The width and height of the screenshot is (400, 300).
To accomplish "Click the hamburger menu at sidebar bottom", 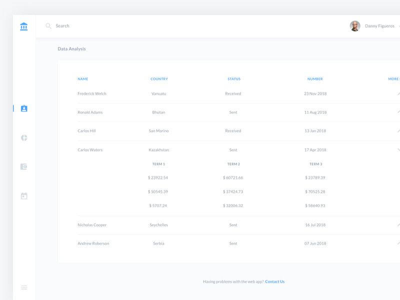I will 23,286.
